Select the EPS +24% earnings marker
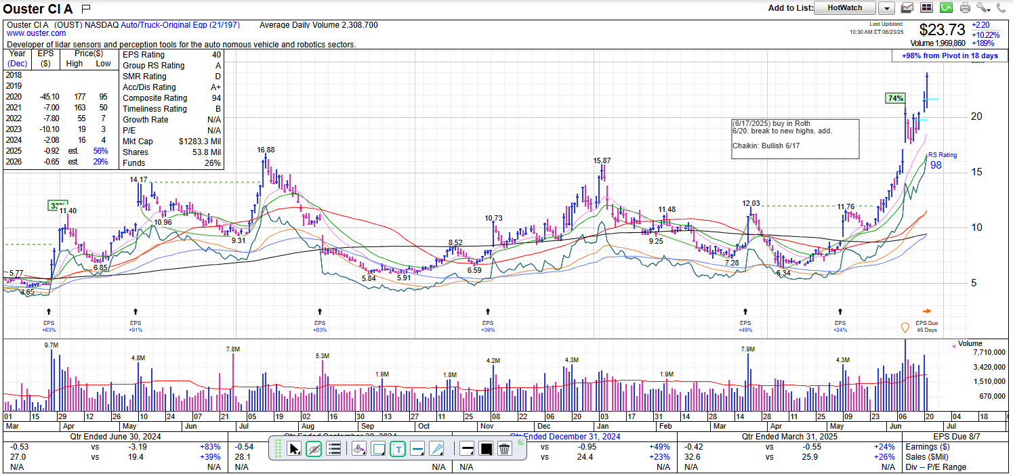The width and height of the screenshot is (1013, 476). click(x=840, y=320)
